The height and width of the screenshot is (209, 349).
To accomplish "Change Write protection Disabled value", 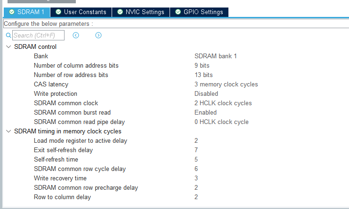I will click(206, 93).
